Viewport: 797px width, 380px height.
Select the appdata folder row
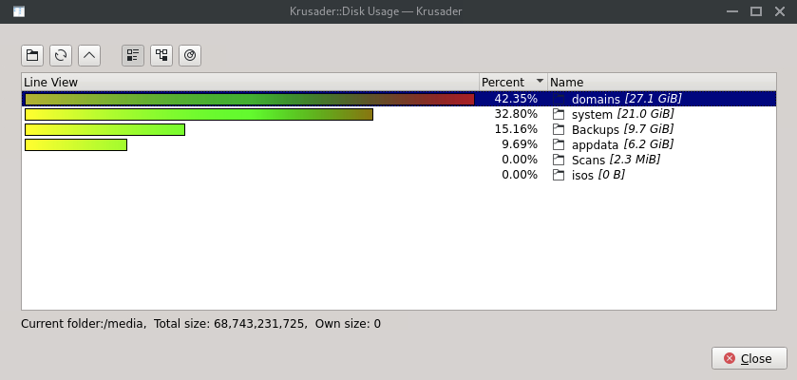click(399, 144)
